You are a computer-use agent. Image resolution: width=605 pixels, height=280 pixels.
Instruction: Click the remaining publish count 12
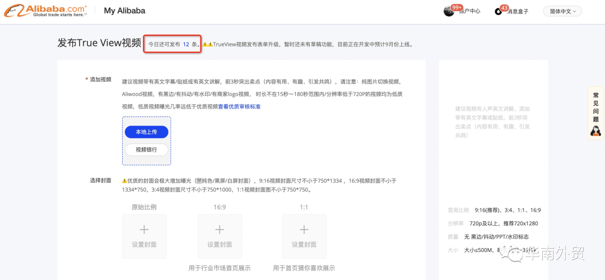tap(186, 44)
